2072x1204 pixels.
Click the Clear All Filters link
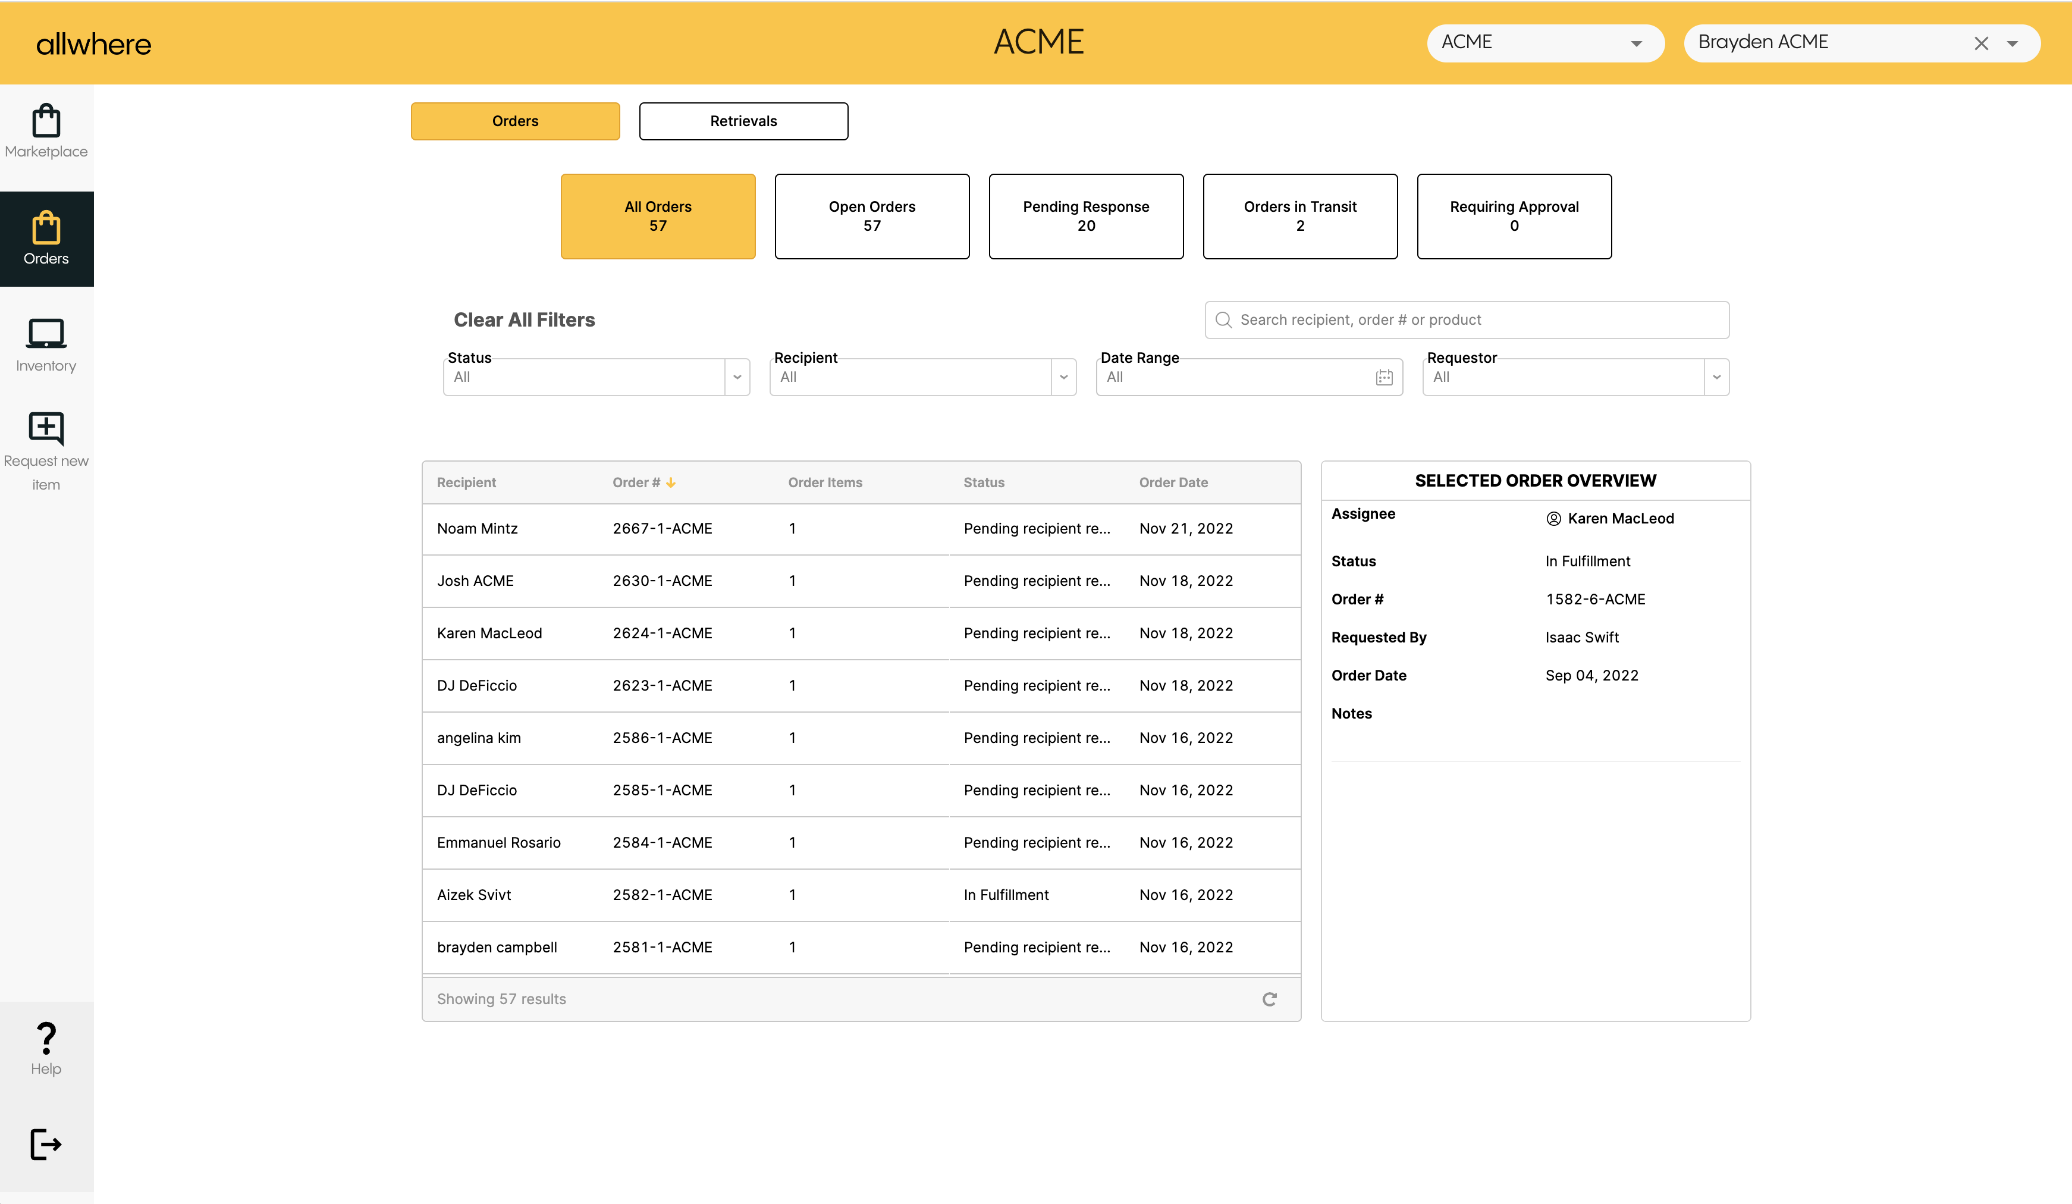click(x=525, y=319)
